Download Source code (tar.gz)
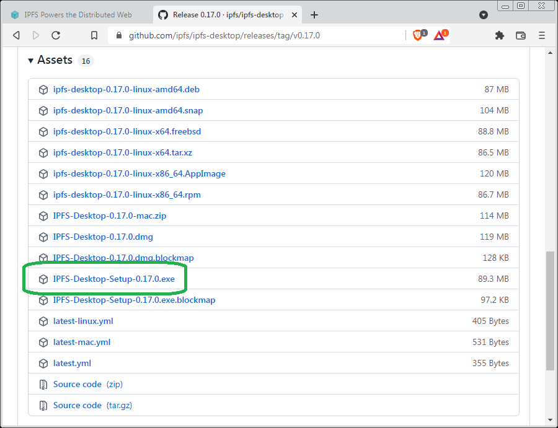 pos(92,405)
